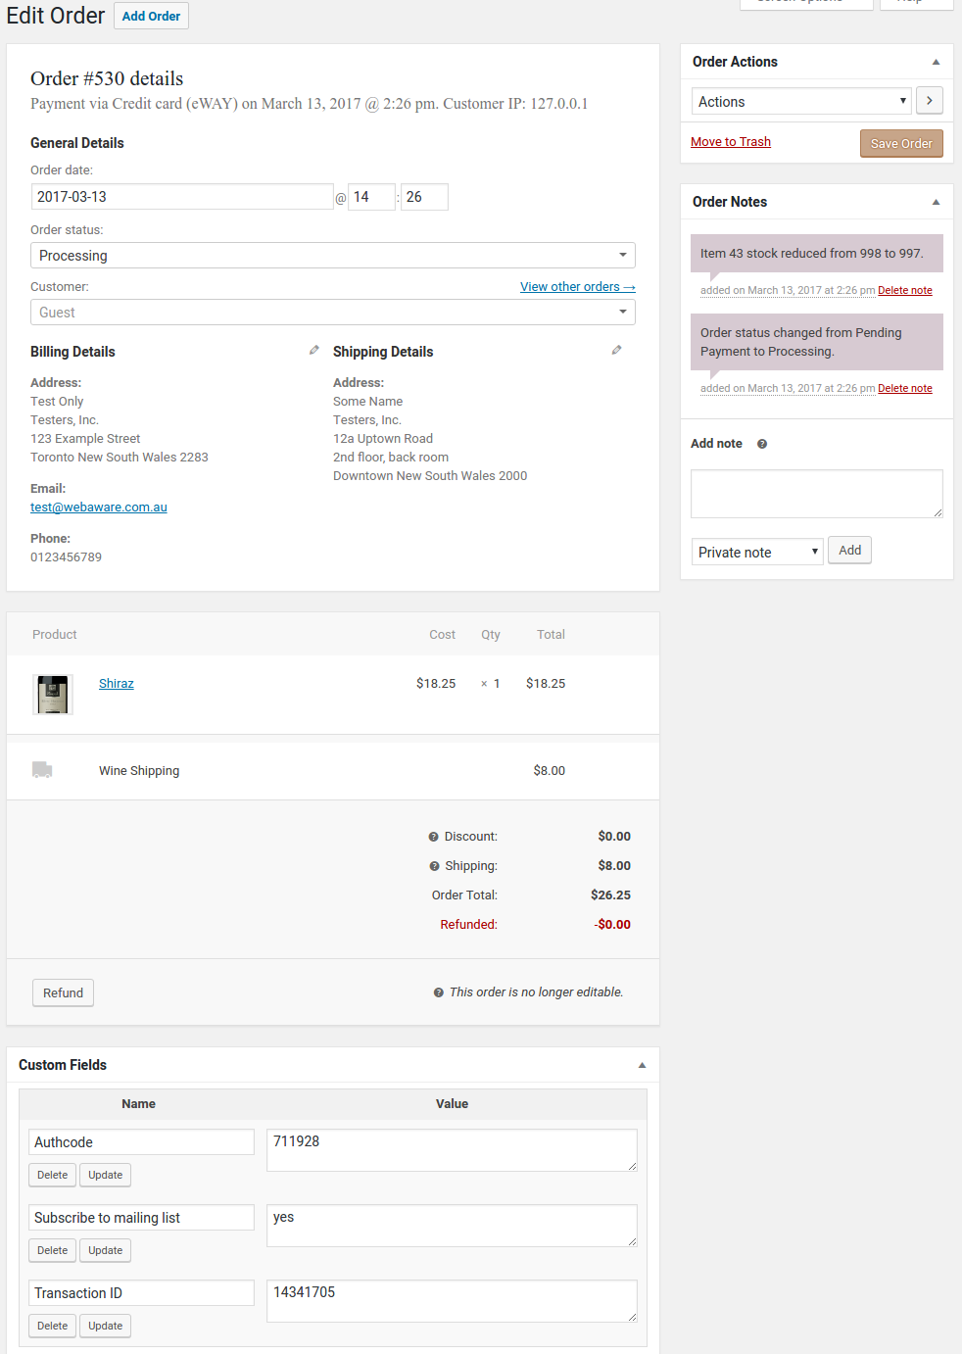Click the Add note text area
Image resolution: width=962 pixels, height=1354 pixels.
click(816, 494)
